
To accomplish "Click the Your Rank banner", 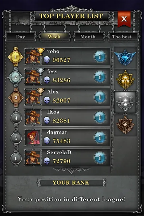I will (x=71, y=183).
